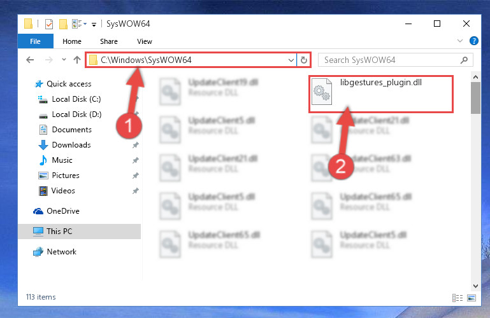Click the refresh button in address bar
This screenshot has width=490, height=318.
tap(304, 60)
